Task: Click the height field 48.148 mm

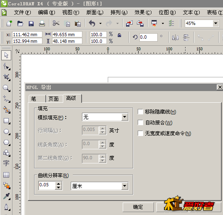Action: pyautogui.click(x=67, y=41)
